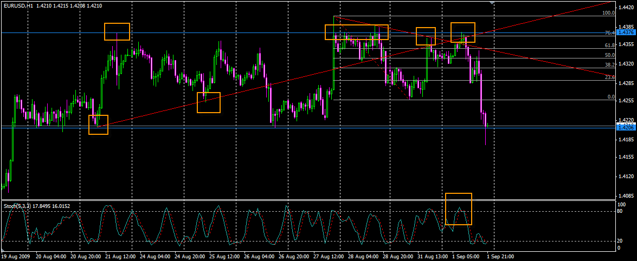The width and height of the screenshot is (637, 261).
Task: Click the blue 1.4376 price label
Action: click(626, 32)
